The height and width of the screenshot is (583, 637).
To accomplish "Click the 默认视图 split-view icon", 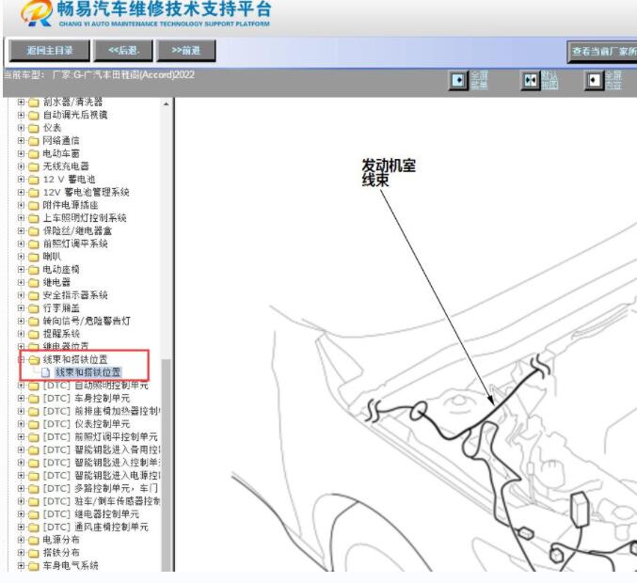I will pyautogui.click(x=530, y=80).
